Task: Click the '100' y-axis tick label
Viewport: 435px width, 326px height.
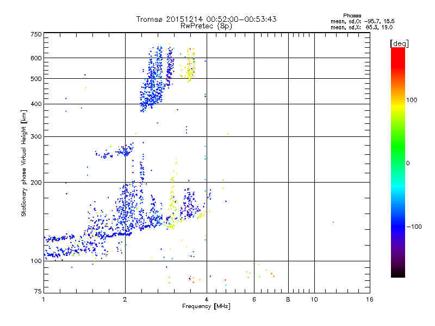Action: 36,261
